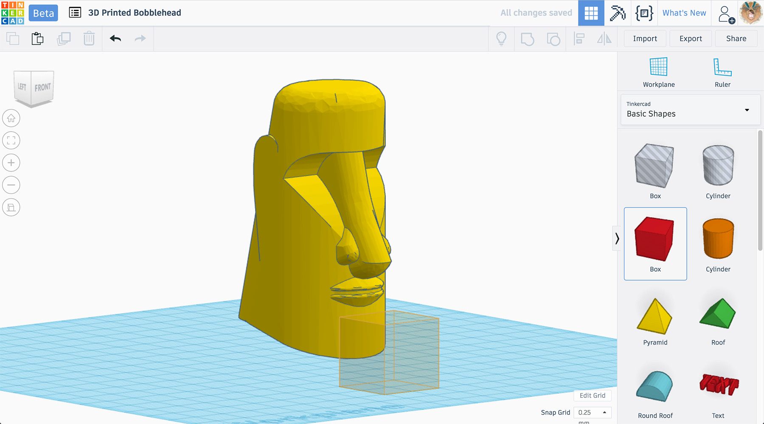764x424 pixels.
Task: Select the Ruler tool
Action: (x=722, y=71)
